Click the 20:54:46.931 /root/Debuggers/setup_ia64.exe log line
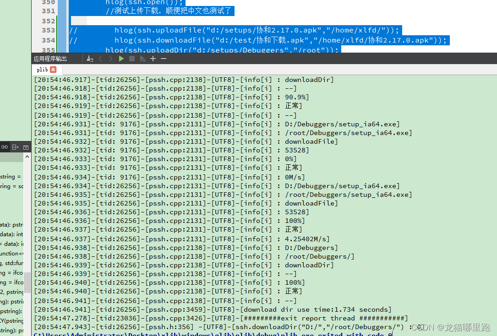This screenshot has width=497, height=336. pyautogui.click(x=223, y=133)
